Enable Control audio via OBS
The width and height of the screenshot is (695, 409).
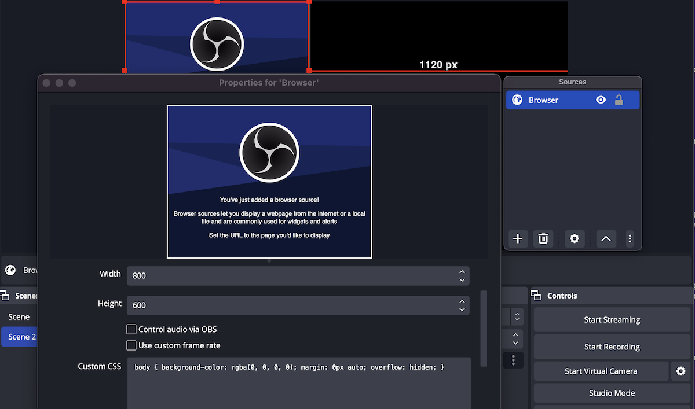131,329
